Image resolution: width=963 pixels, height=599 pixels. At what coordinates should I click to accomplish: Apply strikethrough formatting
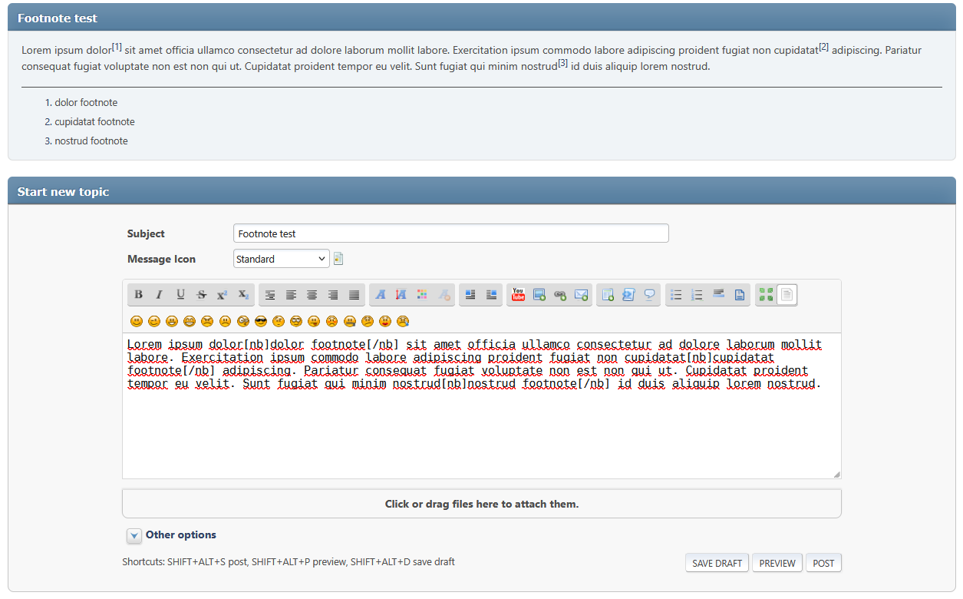(201, 295)
